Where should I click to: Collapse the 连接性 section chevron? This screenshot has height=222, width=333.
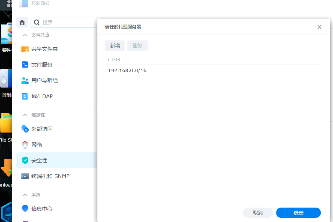coord(25,115)
